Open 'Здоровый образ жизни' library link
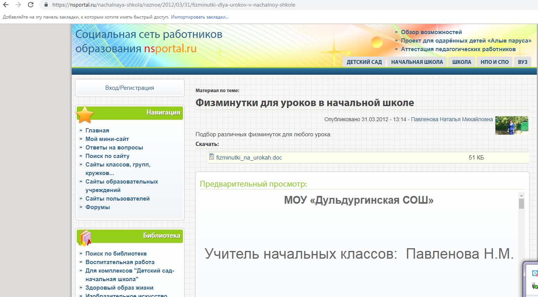 pos(119,288)
